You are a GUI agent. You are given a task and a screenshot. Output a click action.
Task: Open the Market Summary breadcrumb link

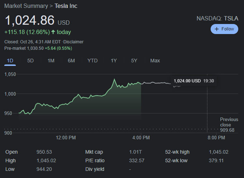coord(26,6)
